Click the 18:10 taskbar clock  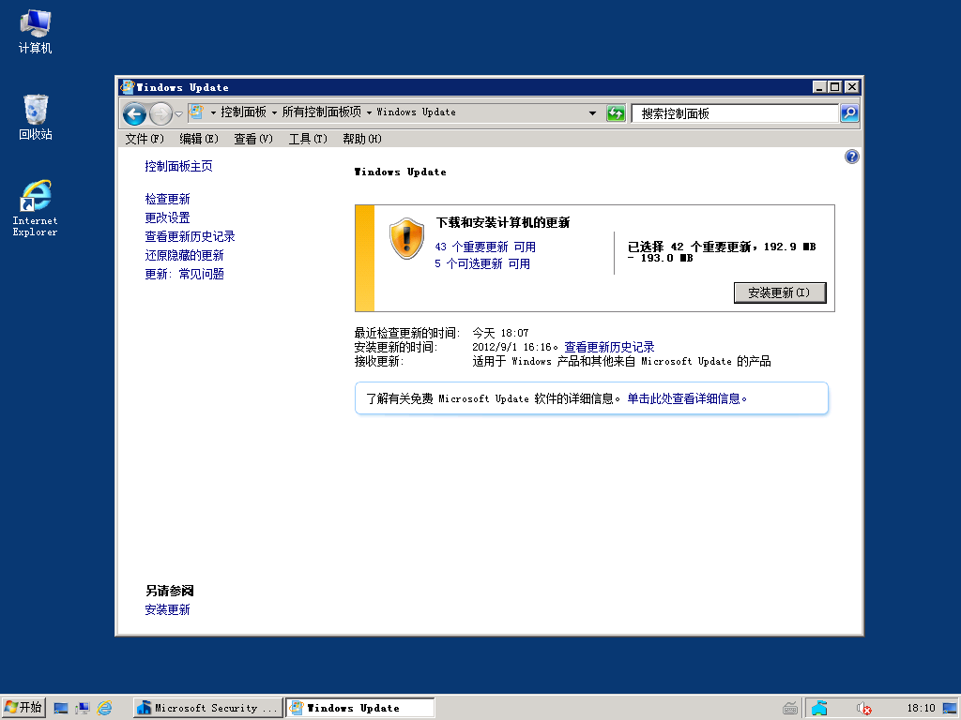pyautogui.click(x=922, y=709)
